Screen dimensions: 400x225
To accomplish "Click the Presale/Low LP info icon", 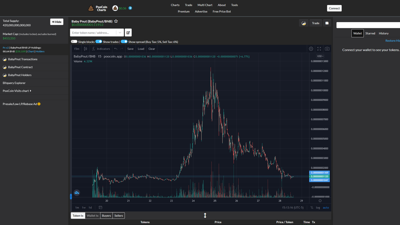I will tap(39, 104).
